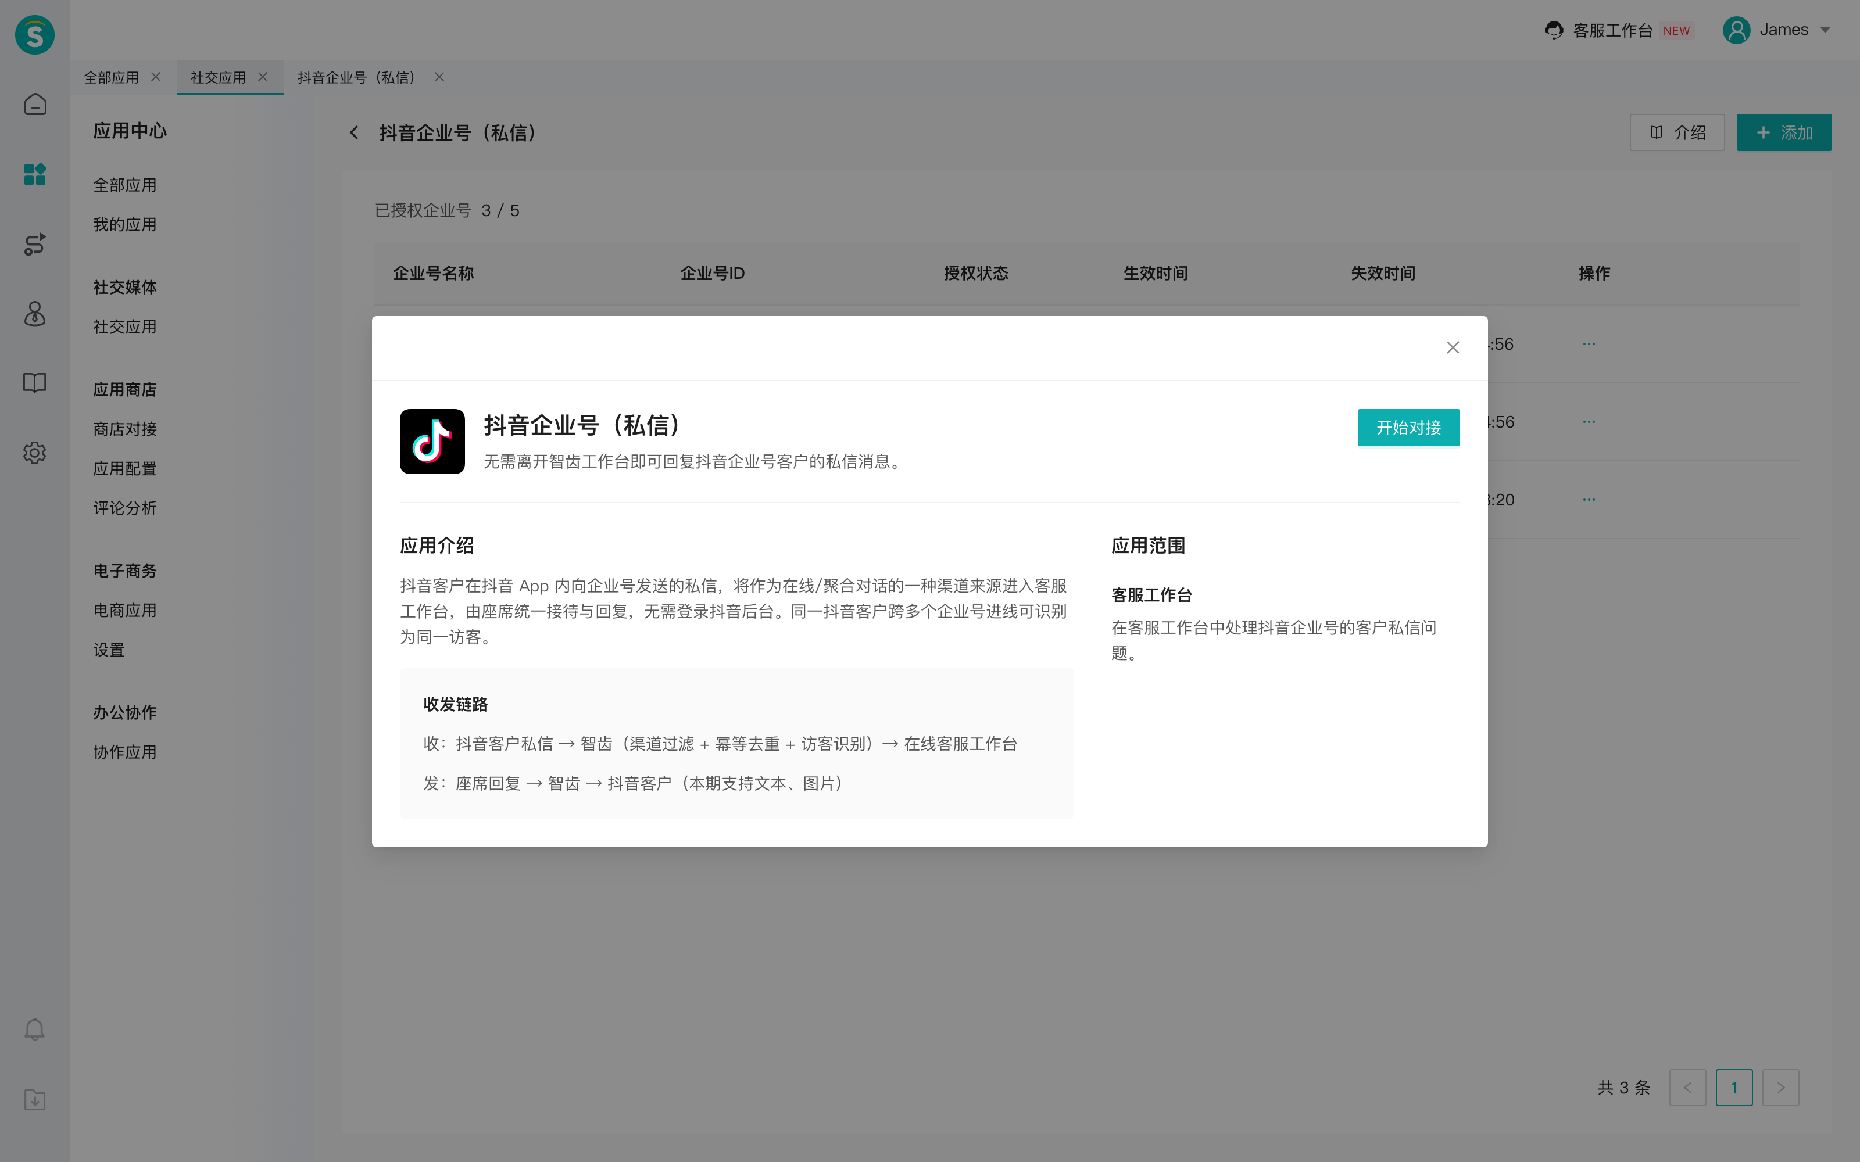Close the 抖音企业号（私信） tab

click(x=439, y=77)
